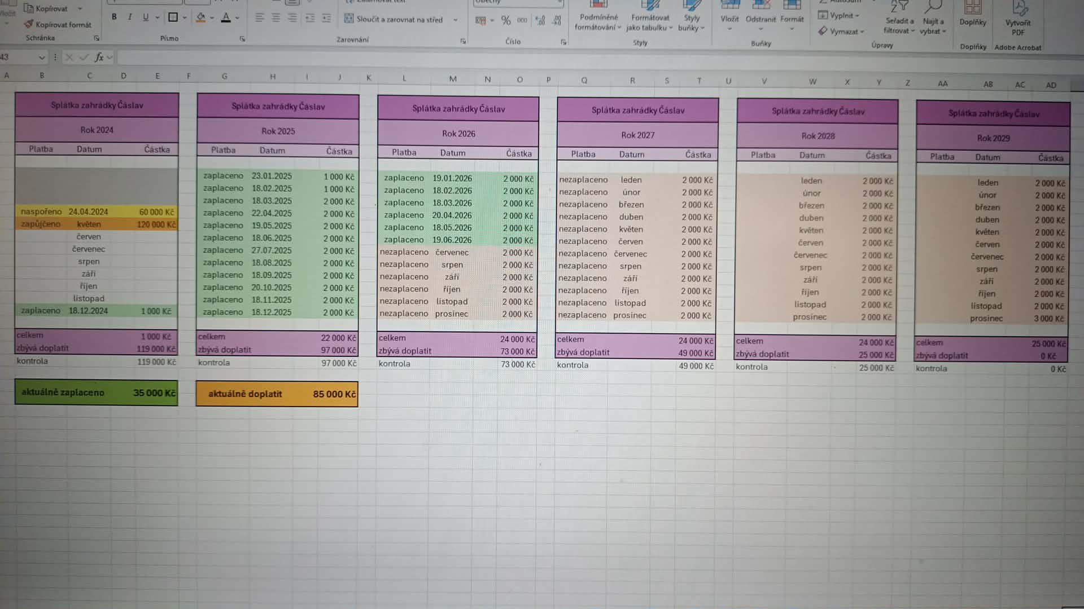Click the Vymazat button
This screenshot has width=1084, height=609.
[x=841, y=32]
